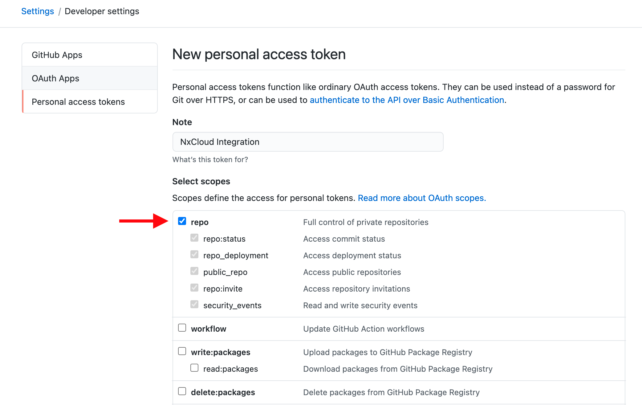Select the NxCloud Integration text

coord(219,142)
